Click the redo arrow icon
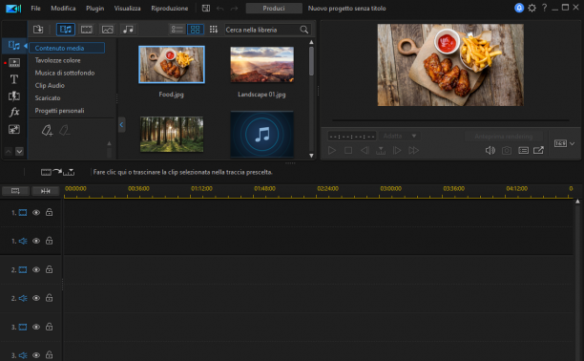This screenshot has height=361, width=584. (x=234, y=9)
